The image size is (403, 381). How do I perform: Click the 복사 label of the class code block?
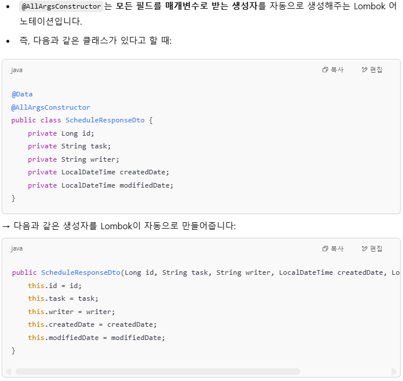coord(337,70)
